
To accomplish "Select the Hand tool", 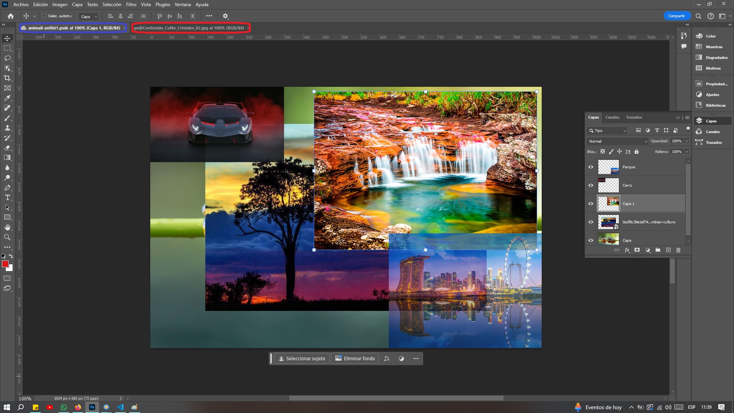I will pos(7,227).
